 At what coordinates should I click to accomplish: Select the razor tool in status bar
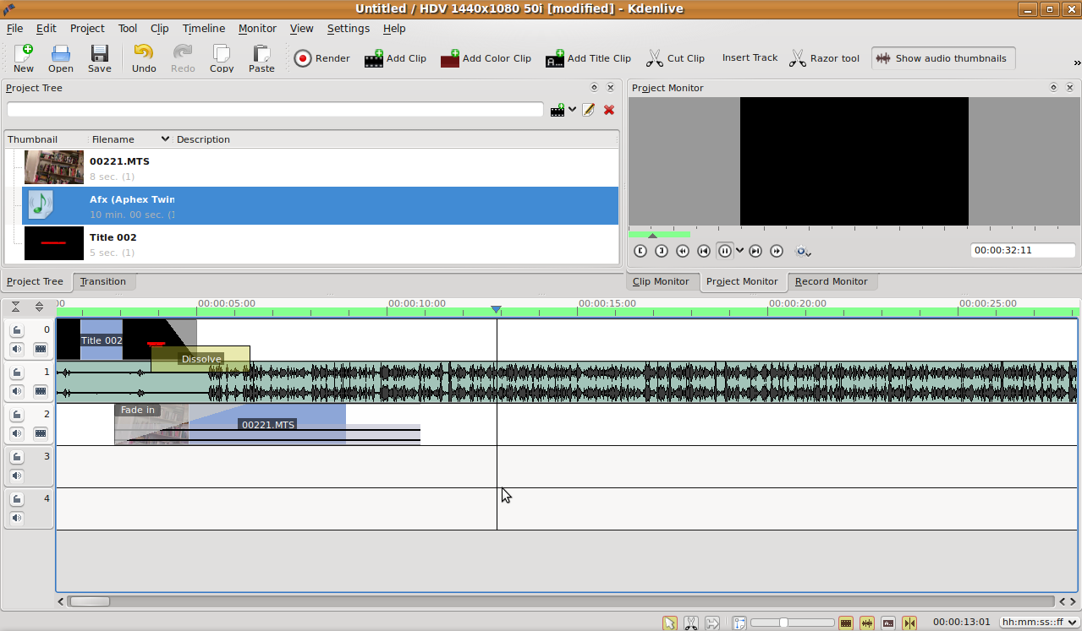point(691,623)
